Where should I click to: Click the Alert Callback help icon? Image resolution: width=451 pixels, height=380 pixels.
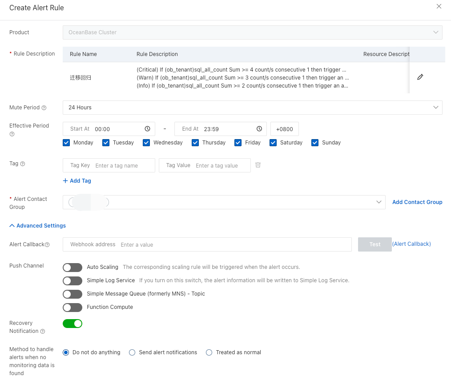(47, 244)
